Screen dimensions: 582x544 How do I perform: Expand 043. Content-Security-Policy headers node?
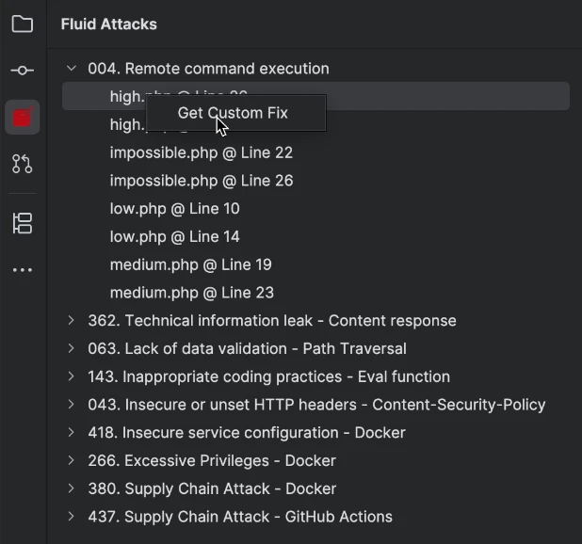[x=72, y=405]
